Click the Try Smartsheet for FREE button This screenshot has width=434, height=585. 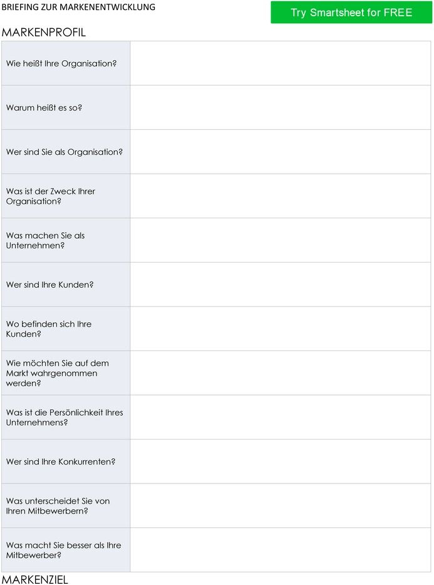[351, 13]
